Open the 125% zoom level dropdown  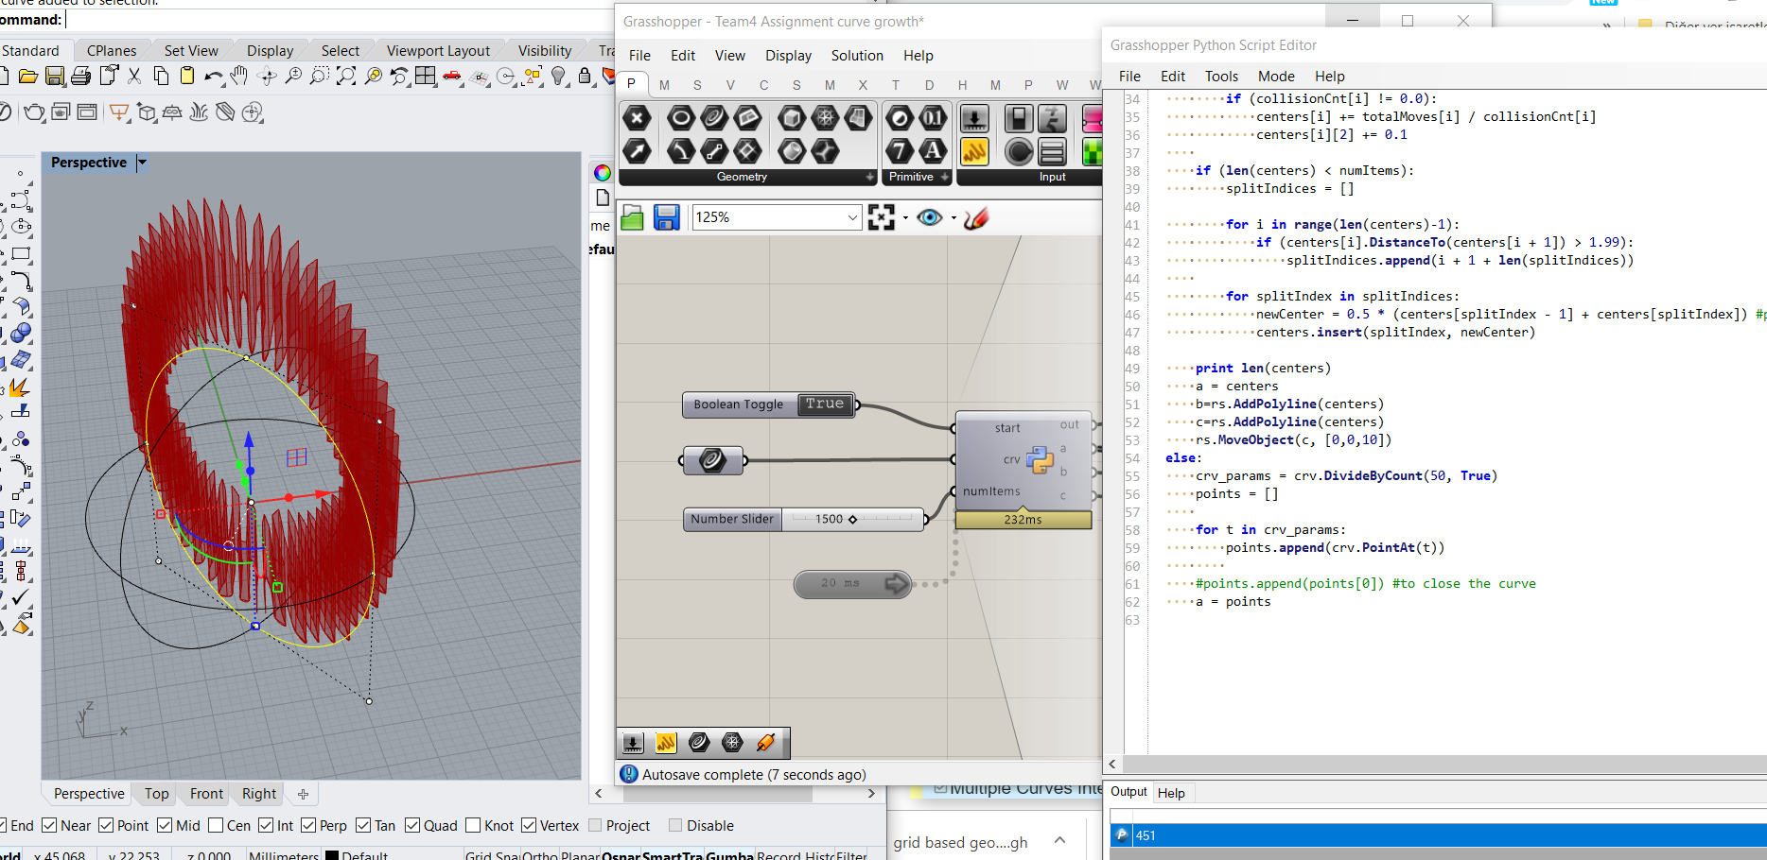pyautogui.click(x=851, y=217)
